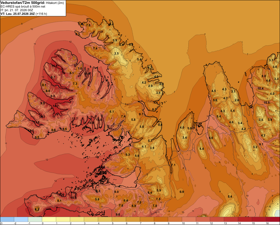Click the 13.7 temperature value
This screenshot has width=280, height=225.
pyautogui.click(x=75, y=119)
